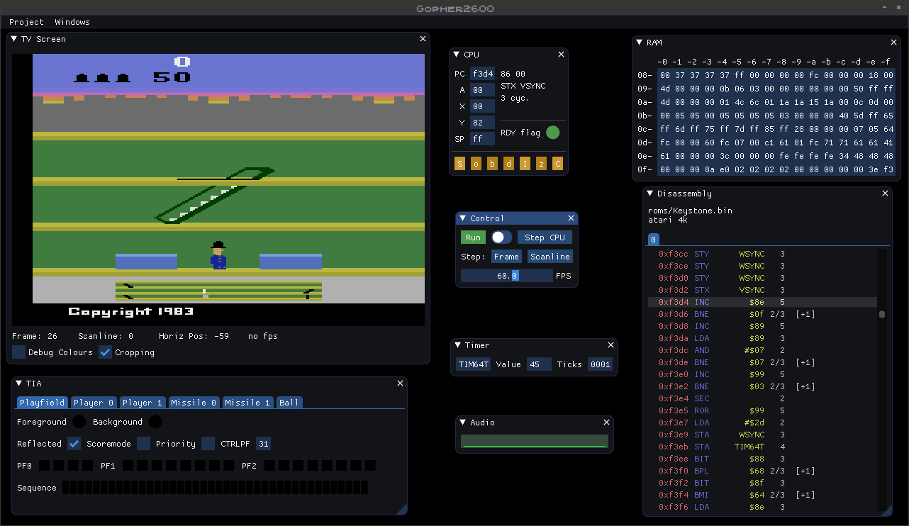Select the Playfield tab
This screenshot has height=526, width=909.
43,403
